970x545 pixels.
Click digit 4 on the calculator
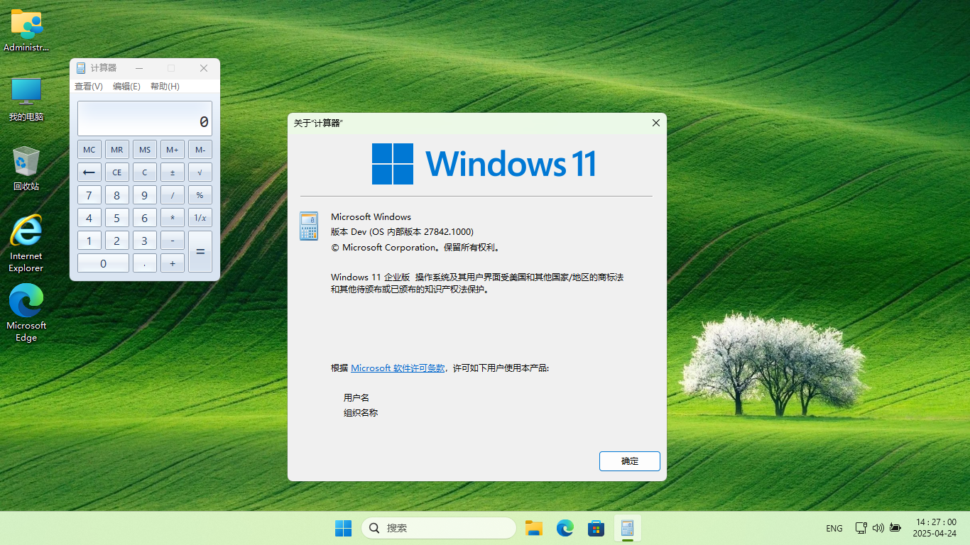(89, 218)
